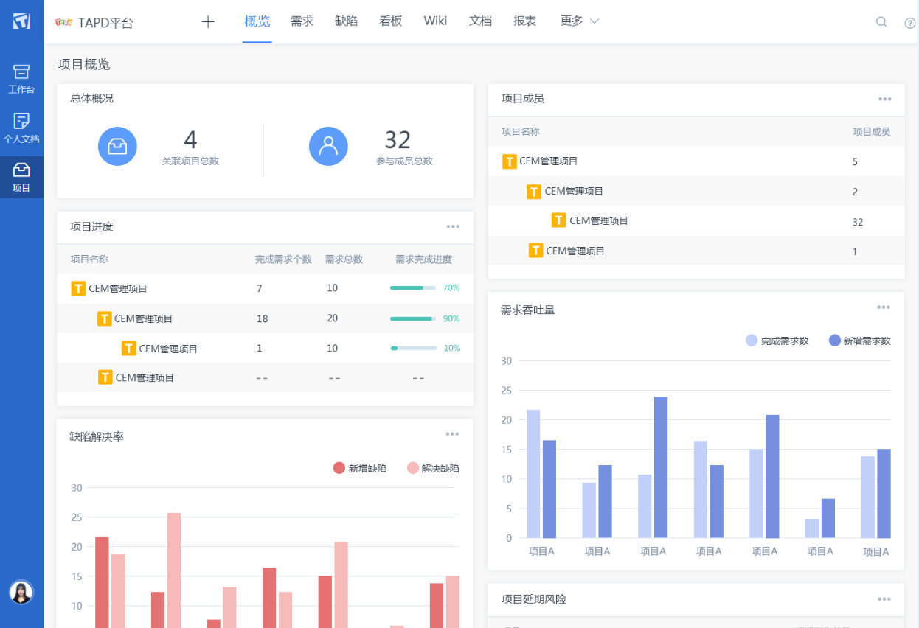Toggle the 完成需求数 legend series
The width and height of the screenshot is (919, 628).
[777, 341]
